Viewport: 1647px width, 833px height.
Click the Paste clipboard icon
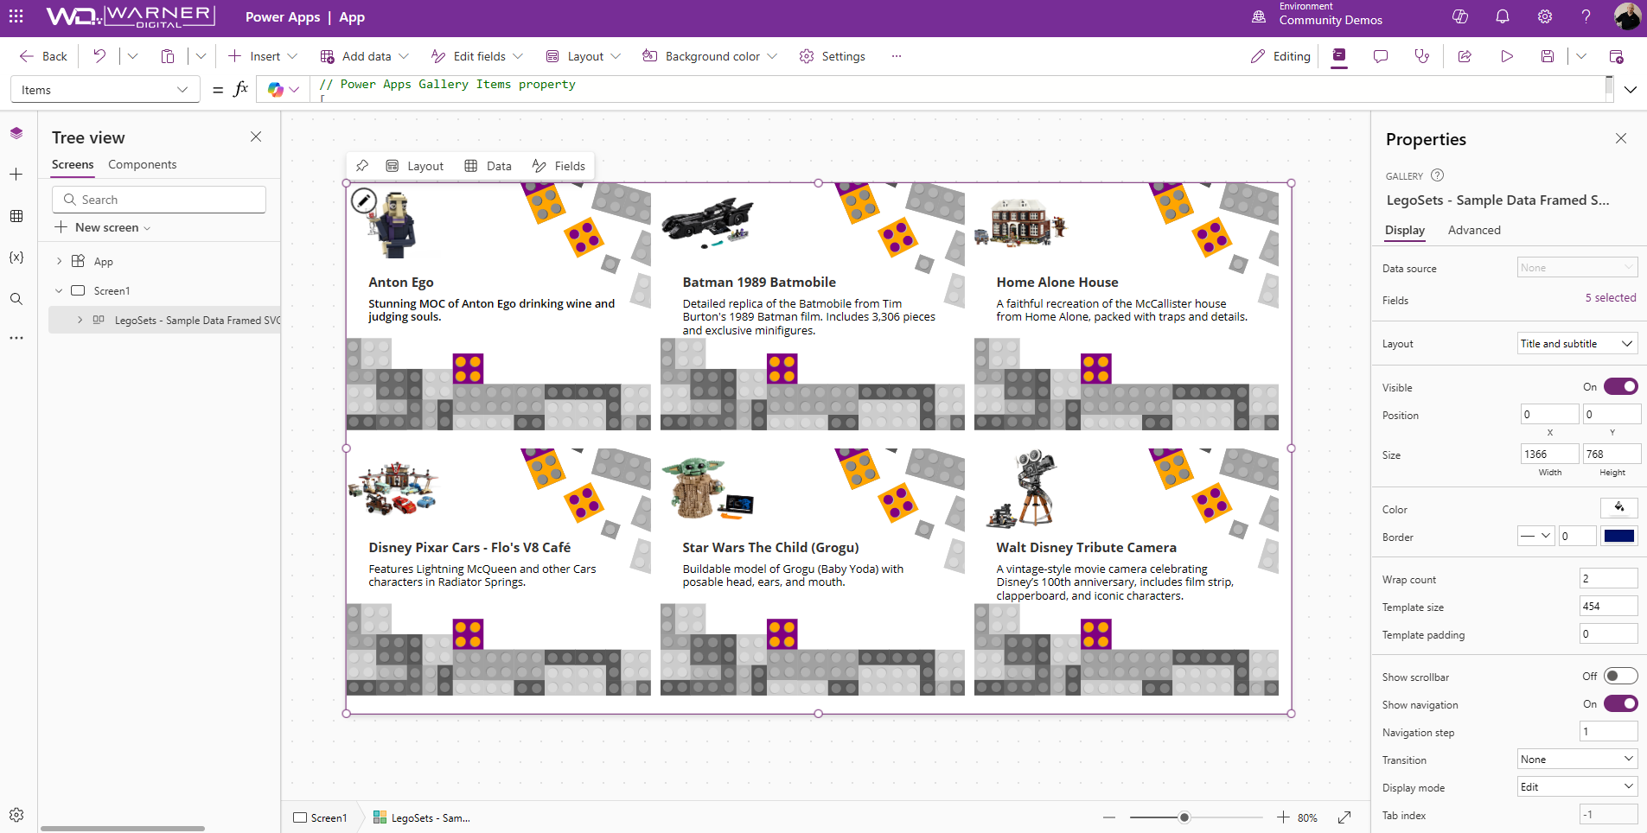tap(168, 56)
